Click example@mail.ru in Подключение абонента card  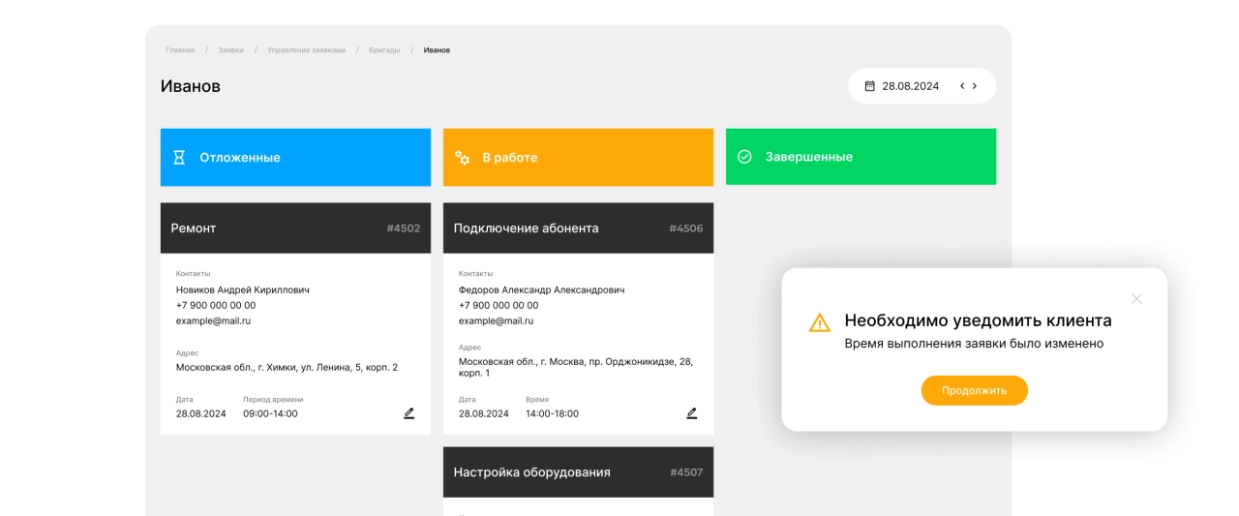496,320
